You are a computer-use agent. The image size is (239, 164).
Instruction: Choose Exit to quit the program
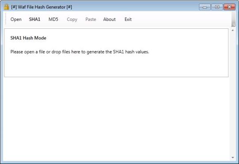tap(128, 19)
